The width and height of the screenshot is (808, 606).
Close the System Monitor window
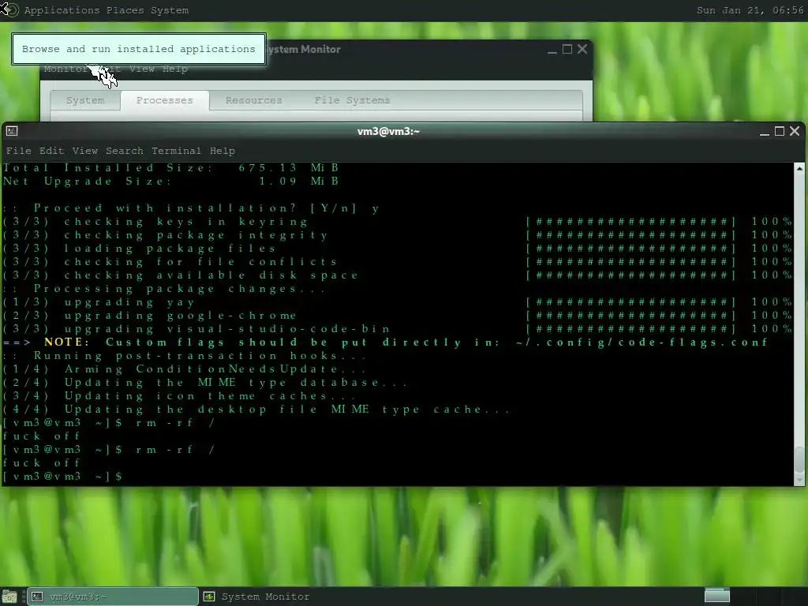[582, 49]
